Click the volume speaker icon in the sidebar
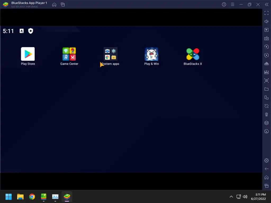This screenshot has width=271, height=203. point(267,21)
